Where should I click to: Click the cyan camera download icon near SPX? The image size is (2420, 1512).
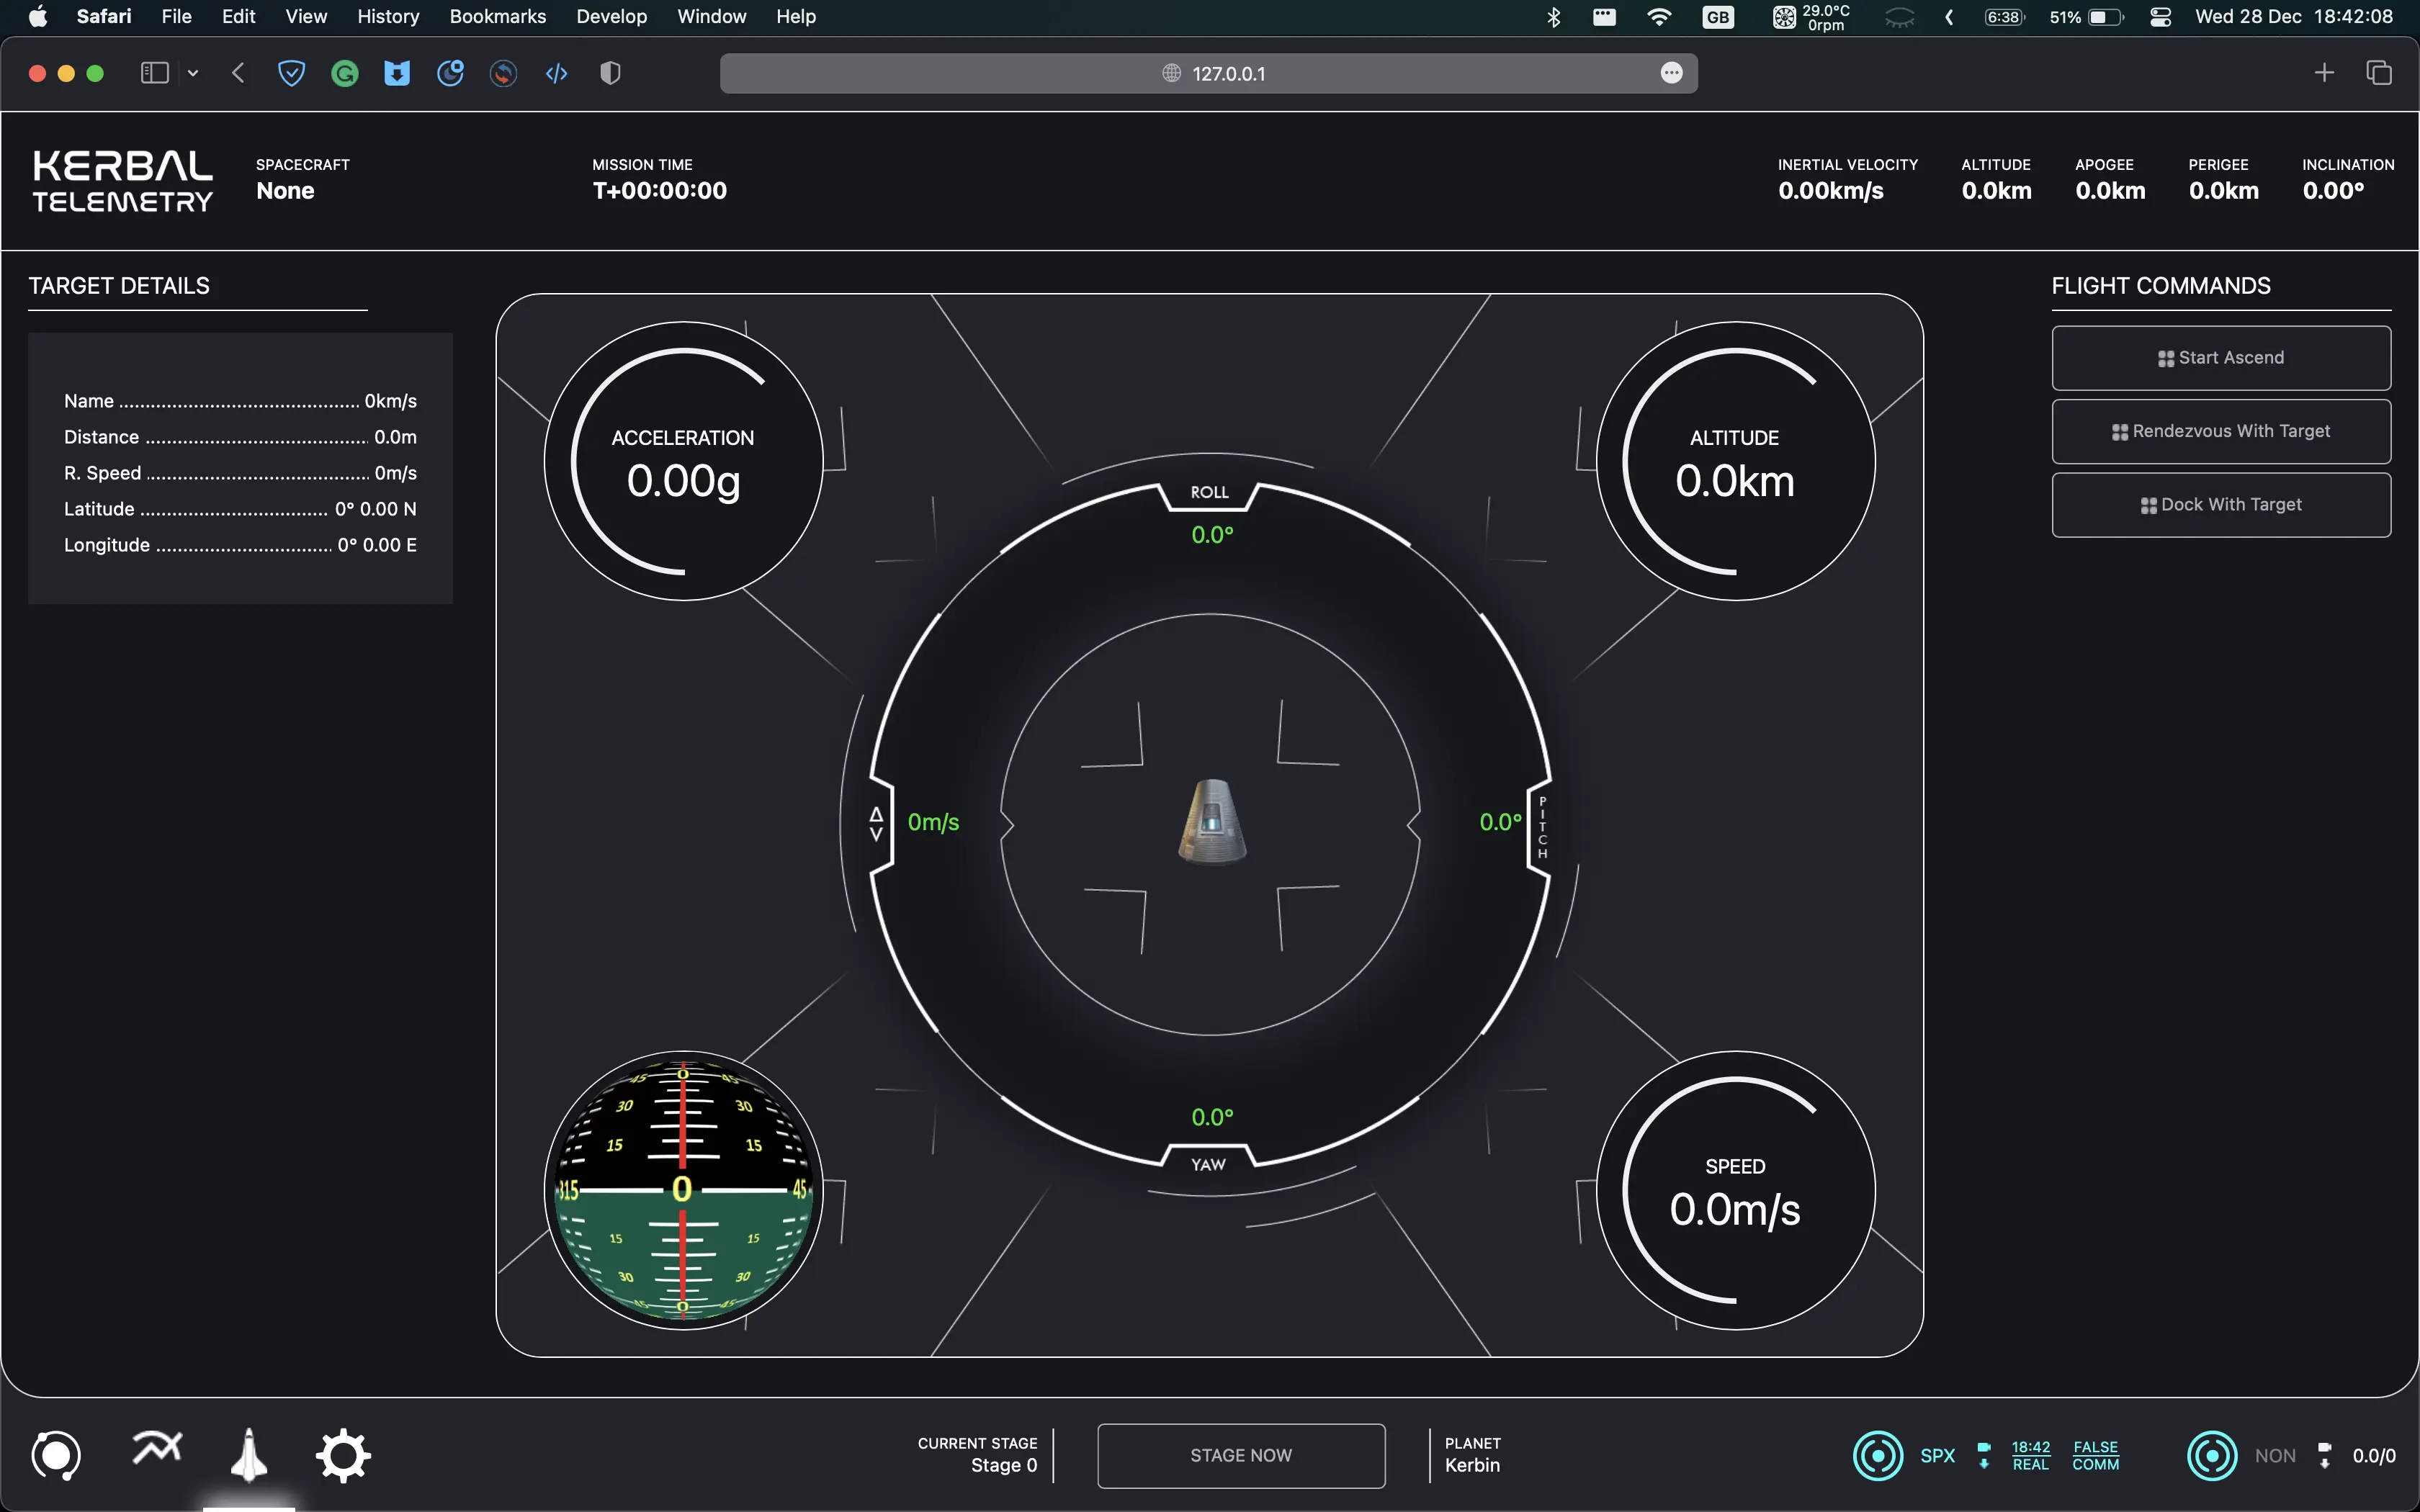(x=1984, y=1455)
